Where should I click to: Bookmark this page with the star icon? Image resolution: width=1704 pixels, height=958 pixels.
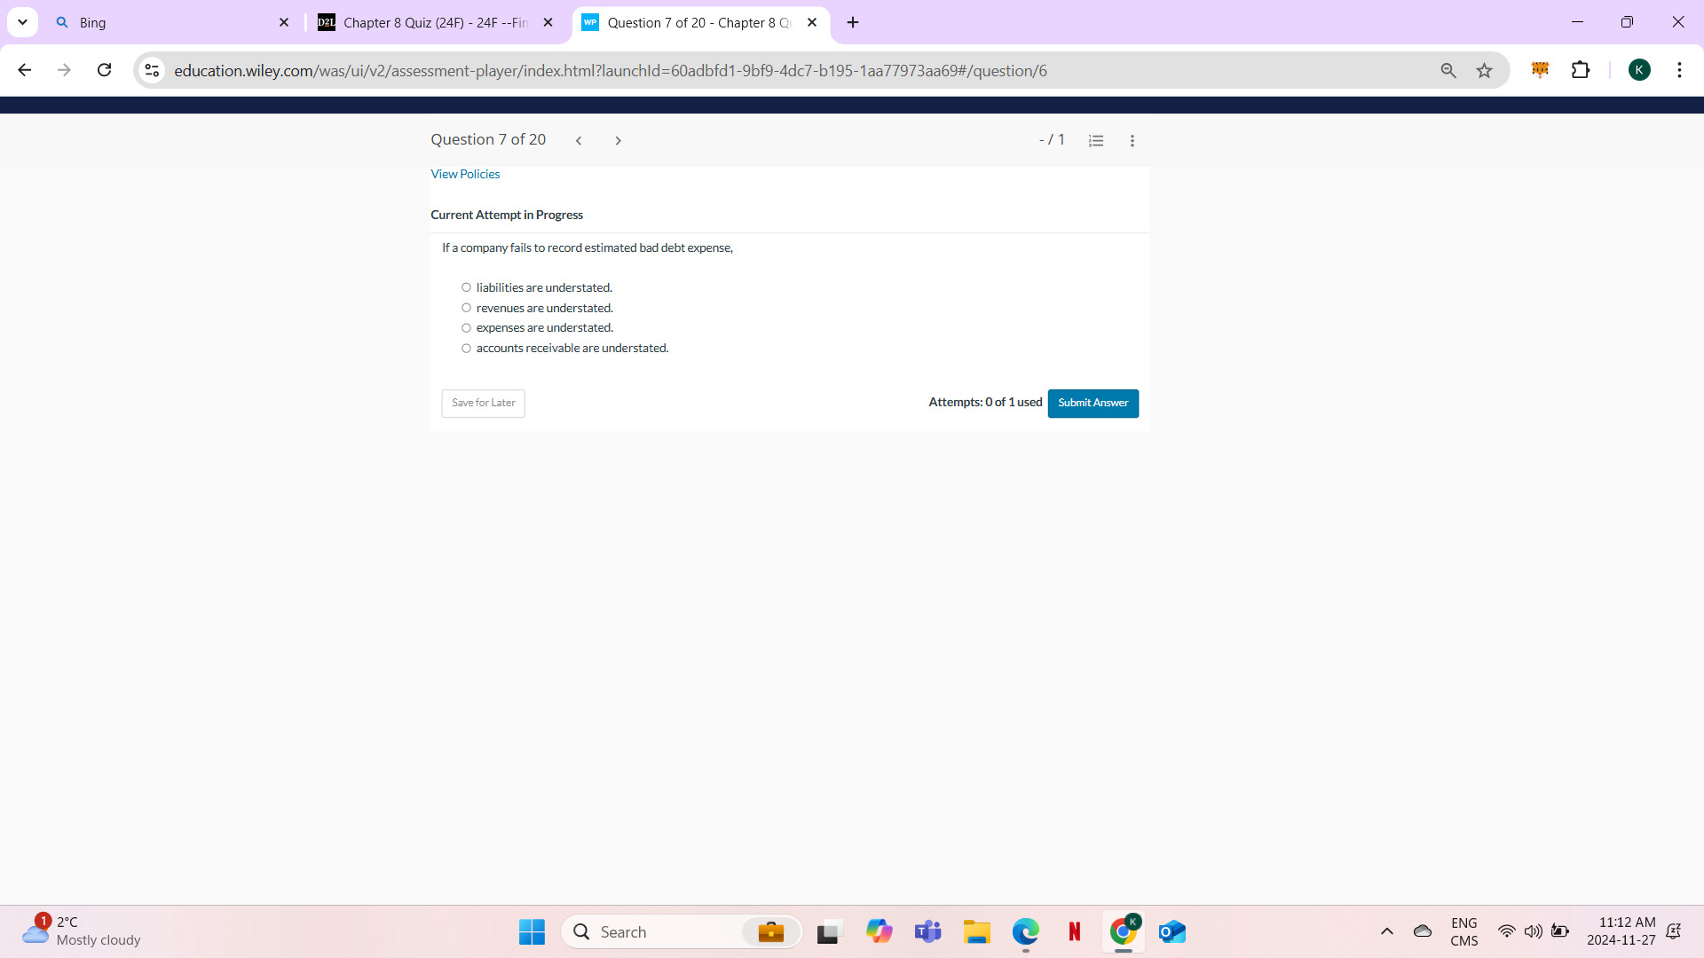tap(1484, 70)
